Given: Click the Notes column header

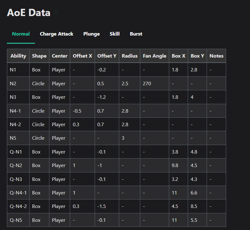Looking at the screenshot, I should [216, 56].
